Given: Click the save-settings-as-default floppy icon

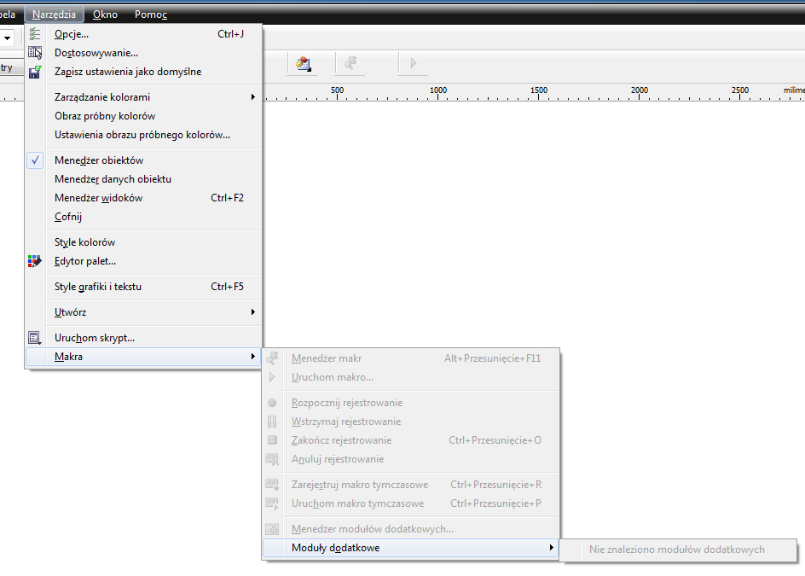Looking at the screenshot, I should [35, 72].
